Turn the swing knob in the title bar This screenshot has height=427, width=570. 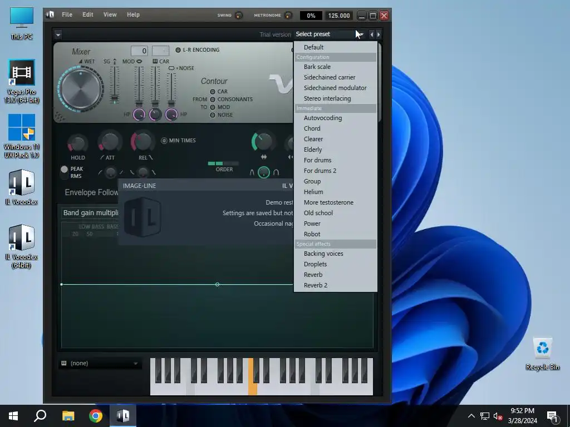point(239,15)
